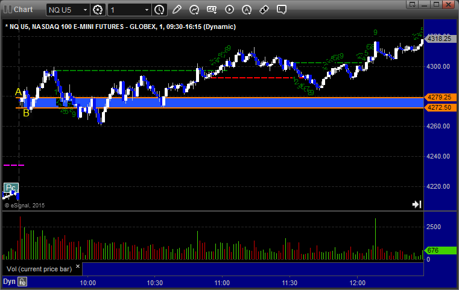Click the 2500 volume axis label
459x290 pixels.
[x=434, y=227]
